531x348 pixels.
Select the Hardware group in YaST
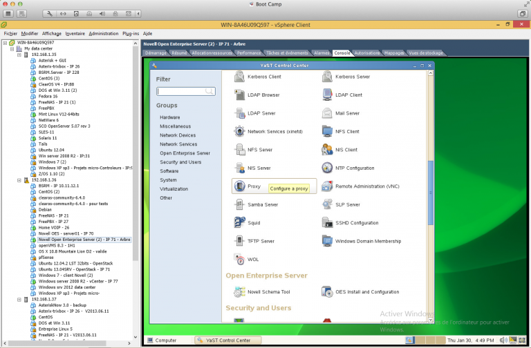[x=169, y=117]
